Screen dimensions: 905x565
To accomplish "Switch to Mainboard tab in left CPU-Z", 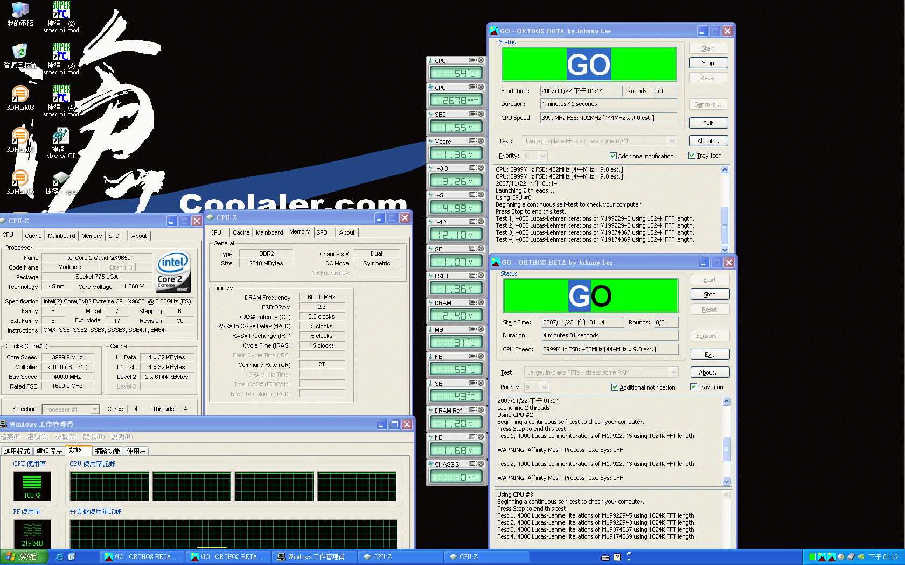I will [61, 236].
